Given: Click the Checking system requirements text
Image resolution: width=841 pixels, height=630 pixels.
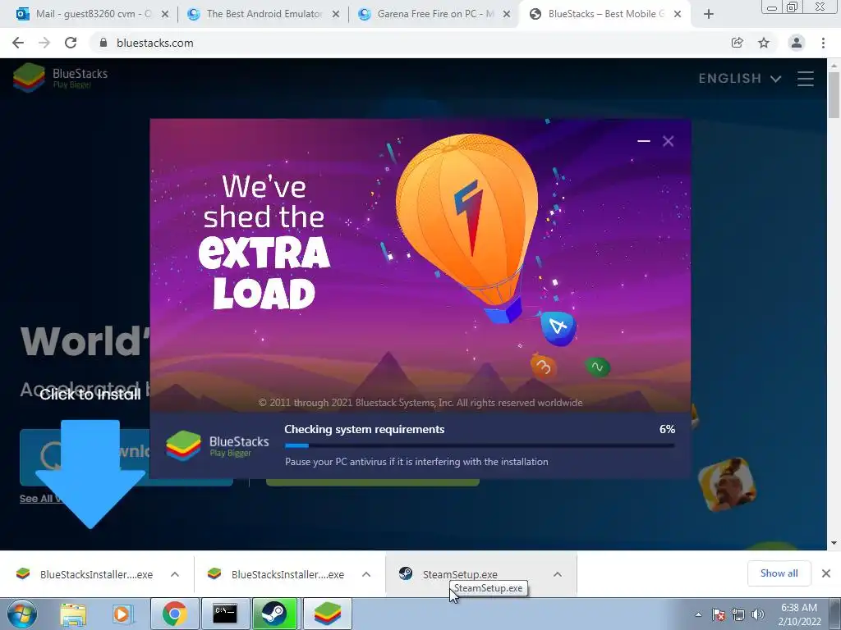Looking at the screenshot, I should click(x=364, y=429).
